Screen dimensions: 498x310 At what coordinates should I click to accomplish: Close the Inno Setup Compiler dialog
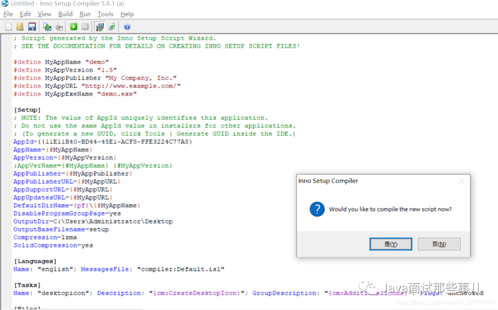[462, 181]
